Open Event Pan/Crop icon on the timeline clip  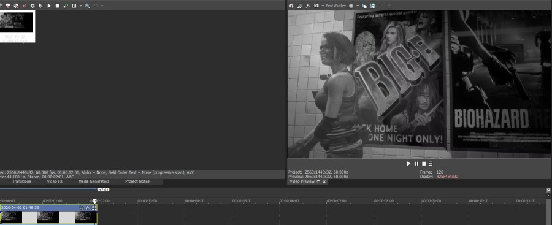click(82, 208)
